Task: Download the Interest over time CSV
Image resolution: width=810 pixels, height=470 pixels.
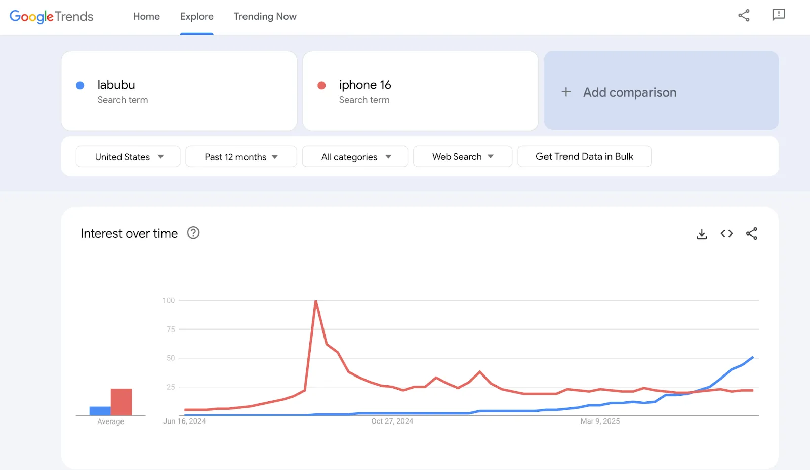Action: click(x=702, y=234)
